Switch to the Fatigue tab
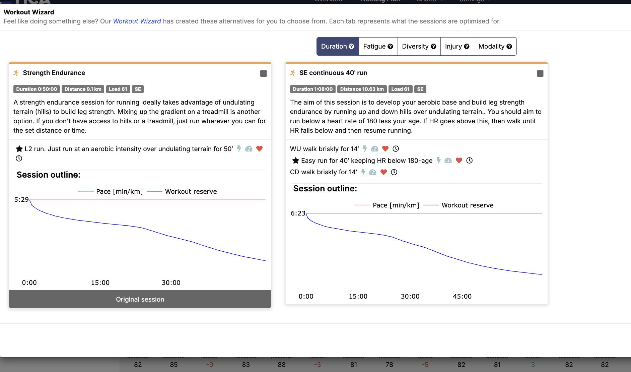The width and height of the screenshot is (631, 372). point(378,46)
